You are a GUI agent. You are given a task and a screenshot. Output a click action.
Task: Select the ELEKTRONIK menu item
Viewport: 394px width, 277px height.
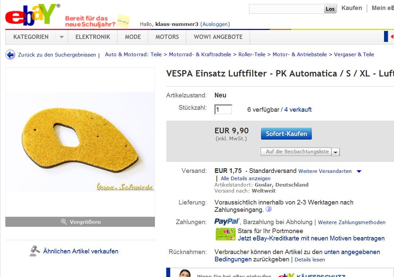[x=93, y=37]
